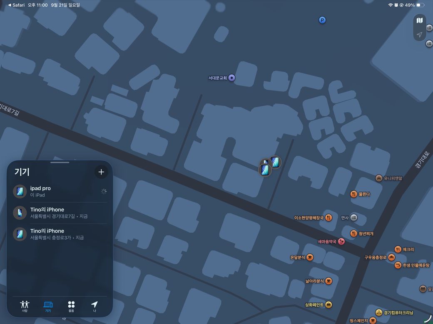The image size is (433, 324).
Task: Tap the 이소현양평해장국 restaurant marker
Action: [328, 218]
